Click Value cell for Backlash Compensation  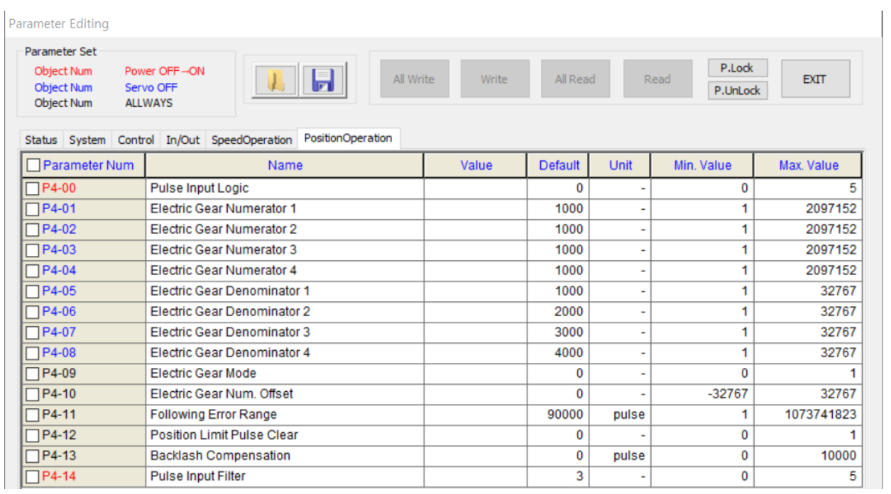coord(475,456)
